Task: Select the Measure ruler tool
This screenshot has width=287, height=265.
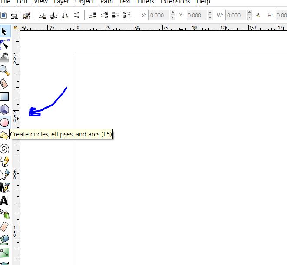Action: click(x=4, y=83)
